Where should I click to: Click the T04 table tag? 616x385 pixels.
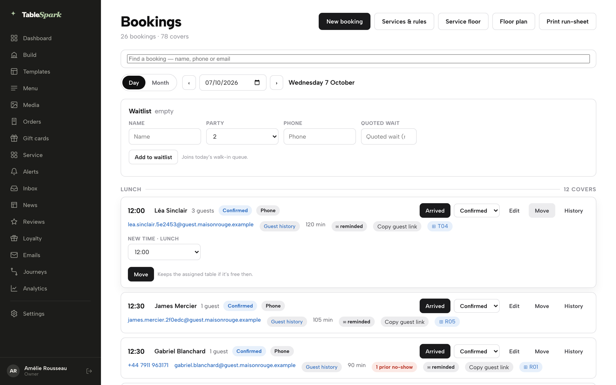(x=440, y=226)
